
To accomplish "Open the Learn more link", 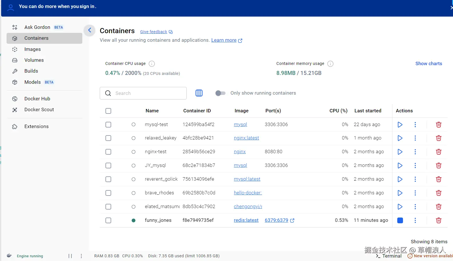I will click(224, 40).
